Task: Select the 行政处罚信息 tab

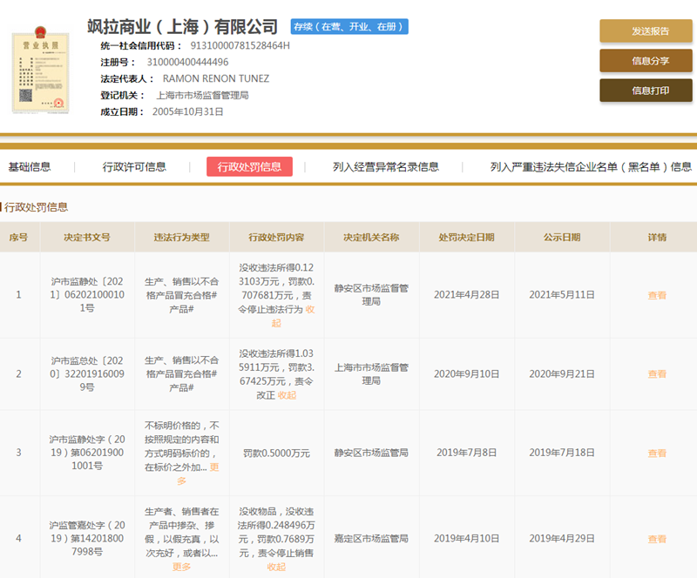Action: [249, 166]
